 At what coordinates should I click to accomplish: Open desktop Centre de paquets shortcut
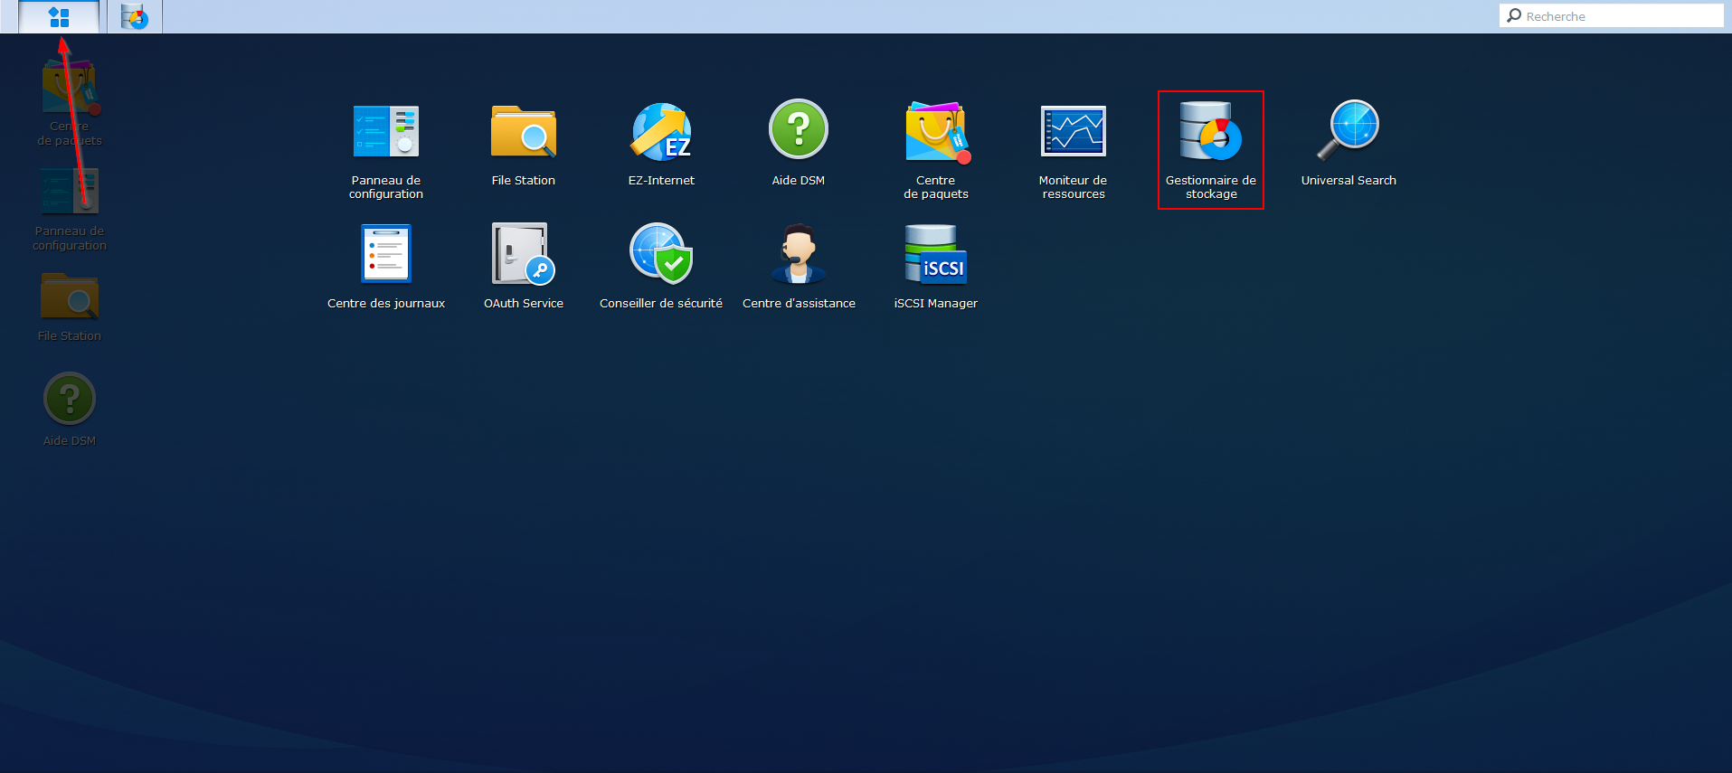tap(70, 103)
